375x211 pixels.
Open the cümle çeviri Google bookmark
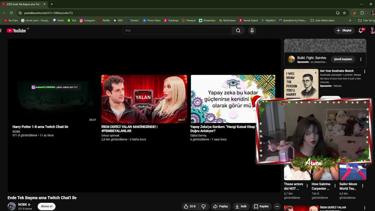coord(35,21)
